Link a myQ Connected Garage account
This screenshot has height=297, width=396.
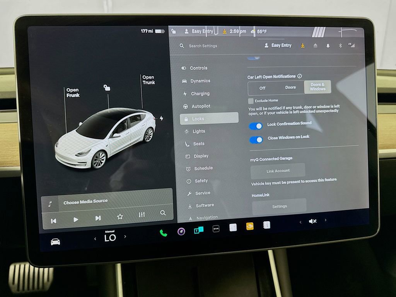click(278, 171)
